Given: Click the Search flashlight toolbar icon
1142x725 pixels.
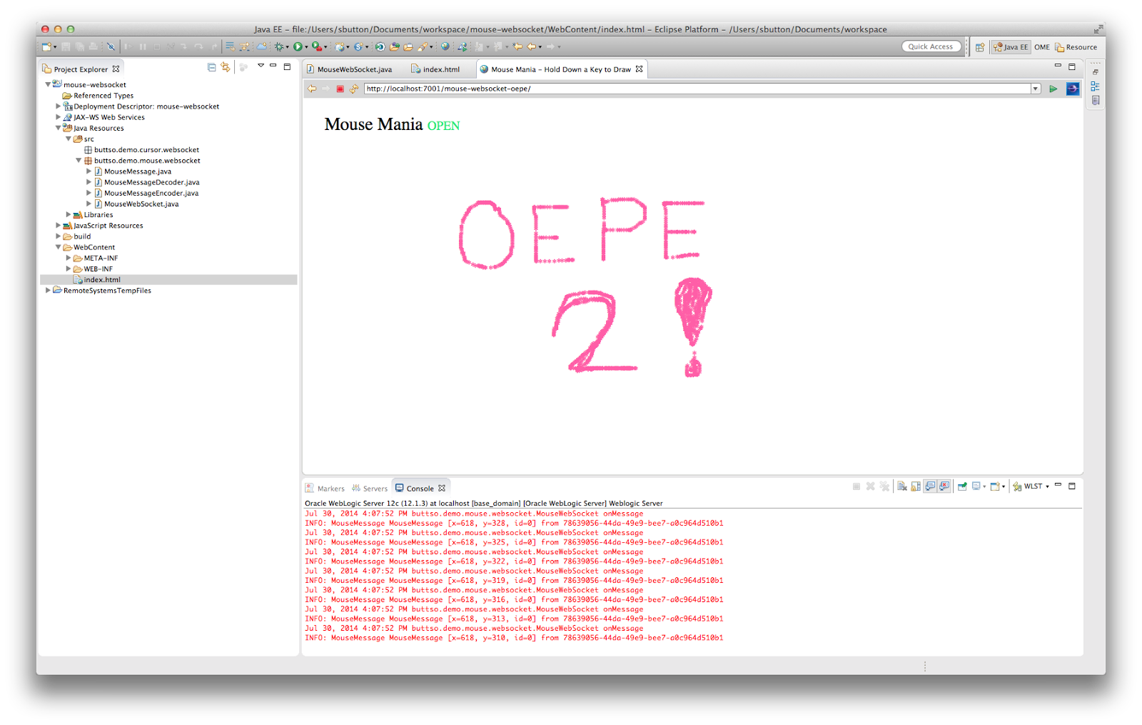Looking at the screenshot, I should pos(422,46).
